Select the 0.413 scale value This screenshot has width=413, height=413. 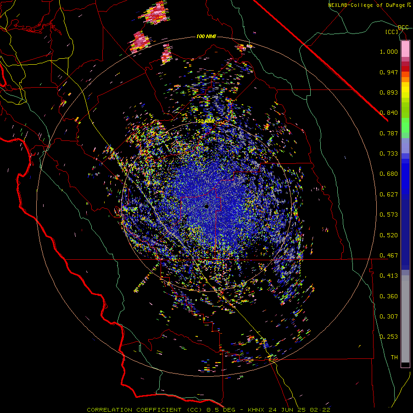pos(389,276)
